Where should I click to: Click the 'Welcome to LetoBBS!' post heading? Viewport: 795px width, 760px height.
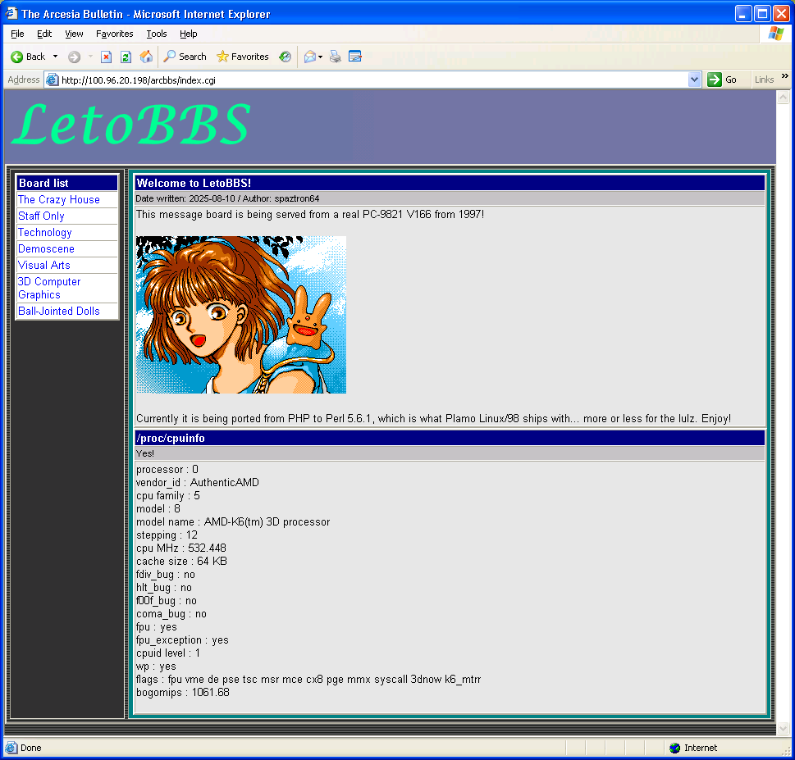tap(194, 183)
